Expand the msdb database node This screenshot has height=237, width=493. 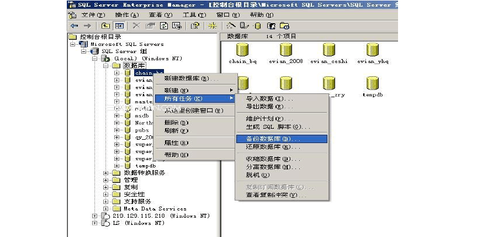(116, 115)
